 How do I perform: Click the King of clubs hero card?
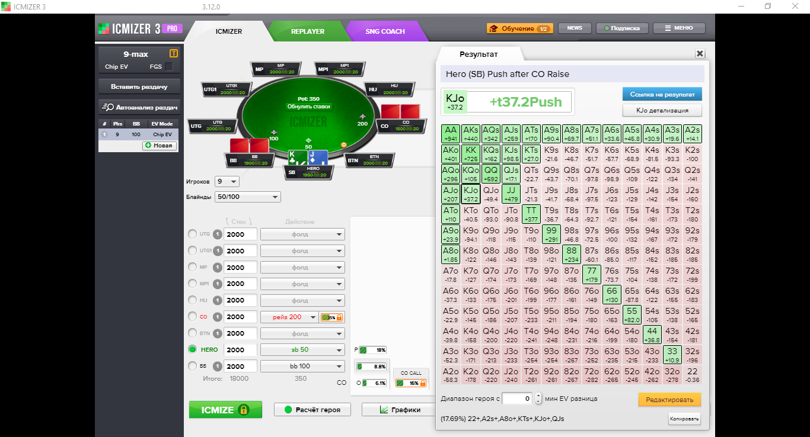[298, 158]
